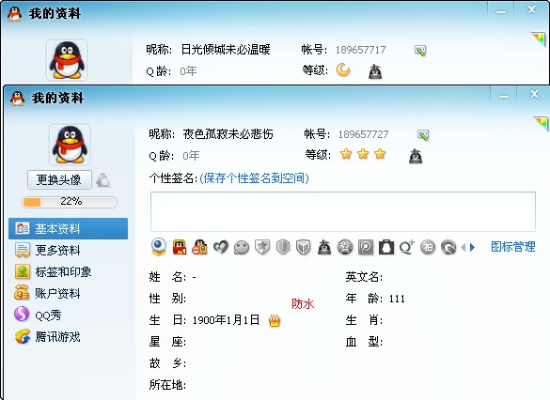The width and height of the screenshot is (550, 400).
Task: Click the webcam icon in service icon row
Action: [x=159, y=247]
